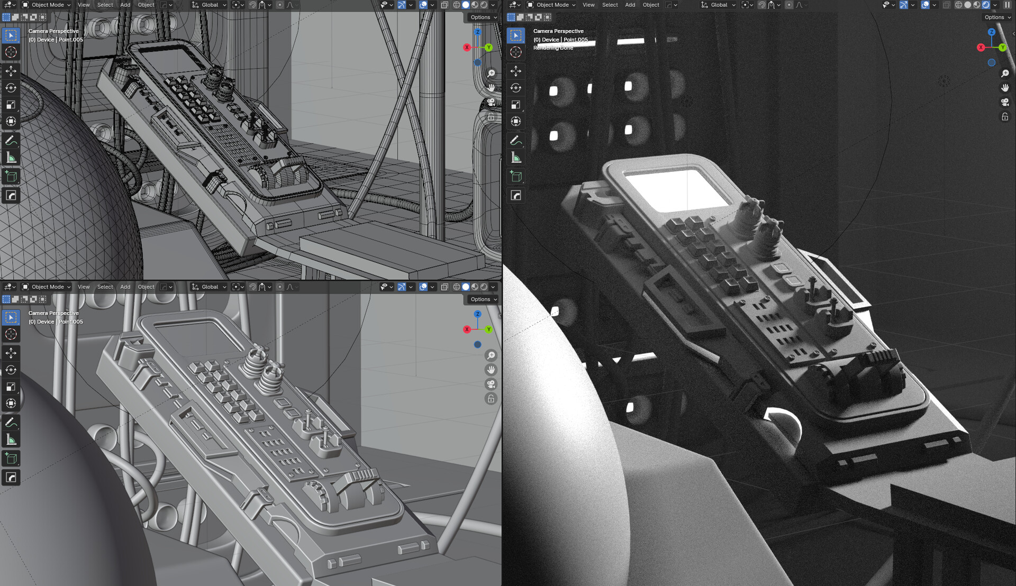Image resolution: width=1016 pixels, height=586 pixels.
Task: Activate the Move tool in bottom-left viewport
Action: click(11, 353)
